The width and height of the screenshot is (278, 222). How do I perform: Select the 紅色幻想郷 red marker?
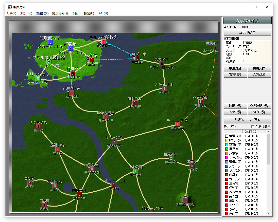(x=164, y=88)
